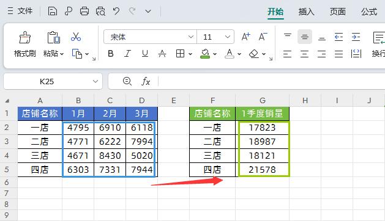Switch to the 公式 tab
Screen dimensions: 385x221
(369, 12)
